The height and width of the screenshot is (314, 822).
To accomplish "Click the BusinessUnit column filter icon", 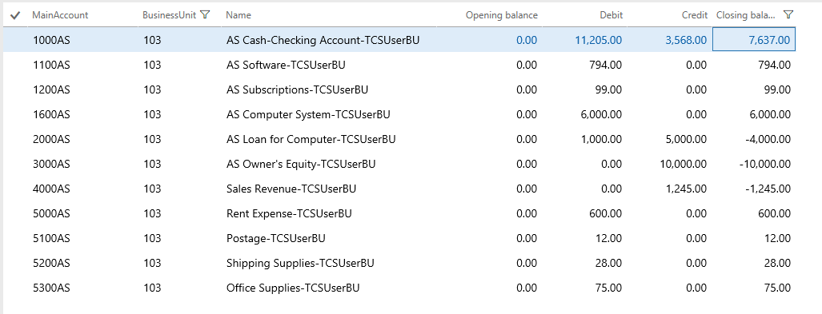I will (205, 14).
